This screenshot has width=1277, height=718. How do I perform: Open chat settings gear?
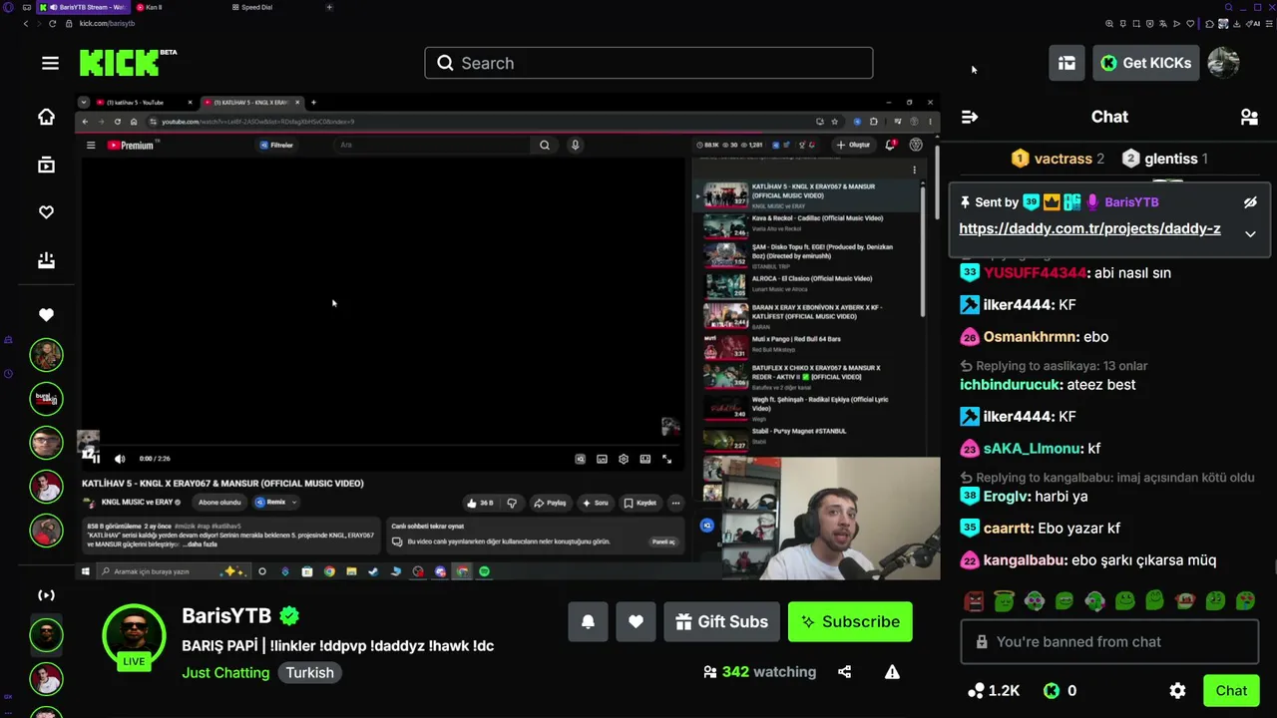(x=1177, y=690)
